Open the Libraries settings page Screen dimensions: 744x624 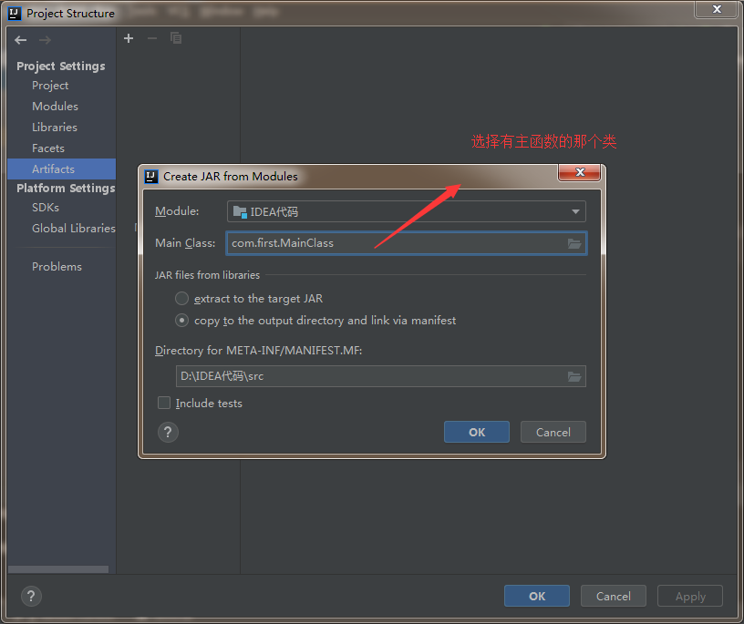click(55, 127)
